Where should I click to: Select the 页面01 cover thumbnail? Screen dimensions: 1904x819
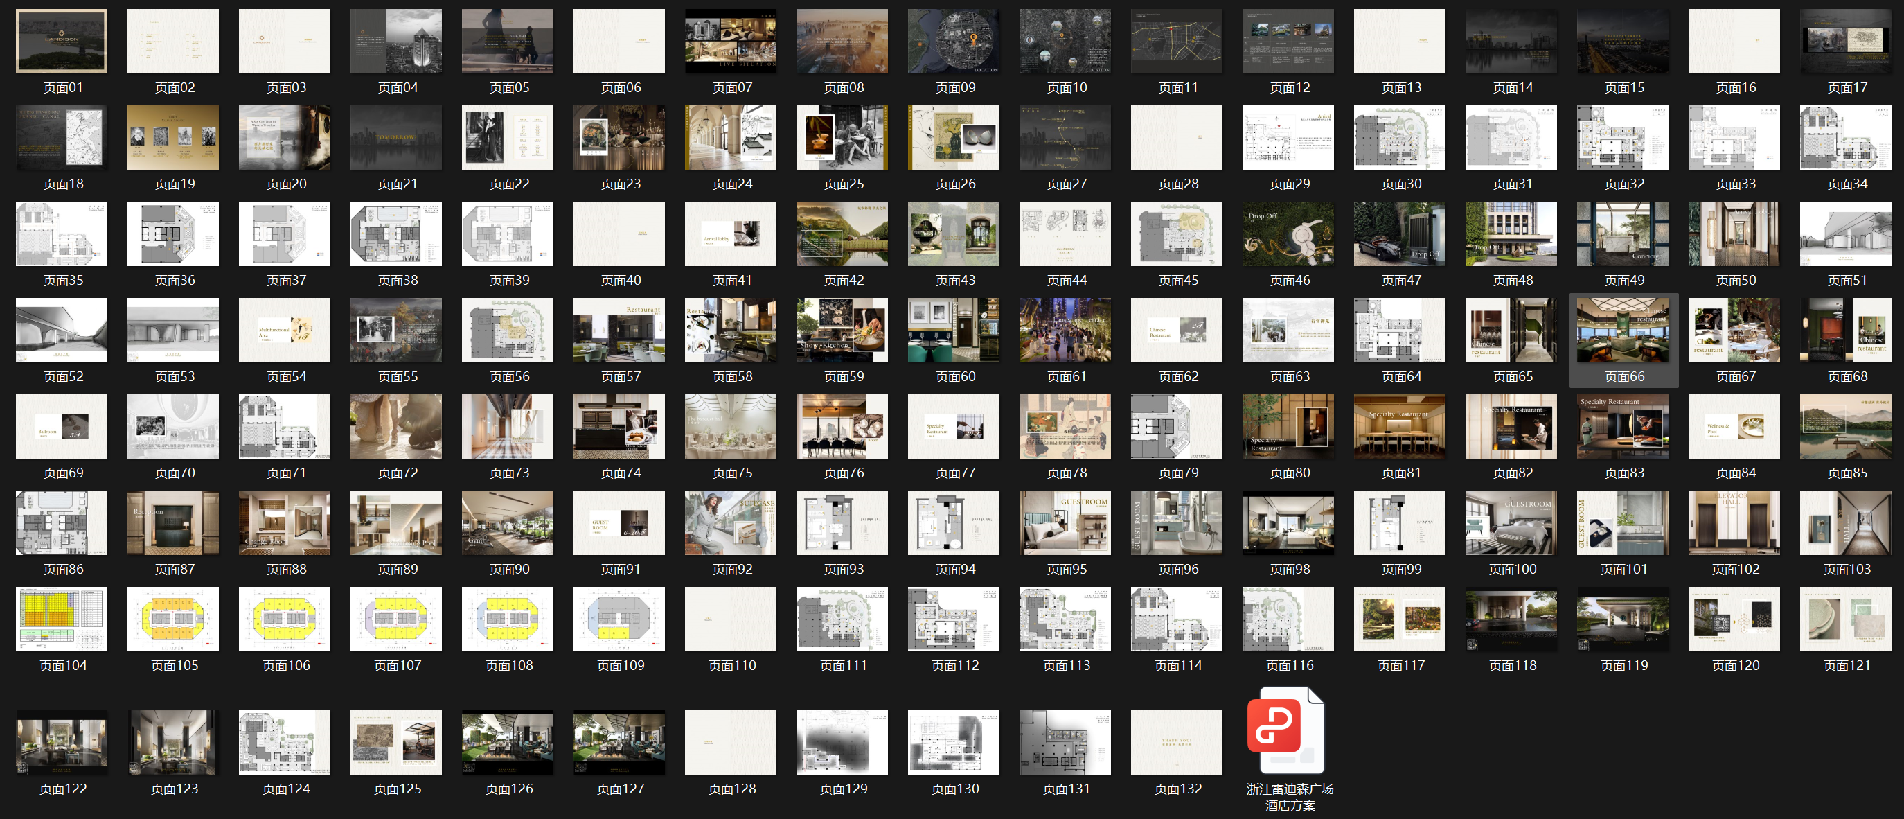(x=62, y=42)
